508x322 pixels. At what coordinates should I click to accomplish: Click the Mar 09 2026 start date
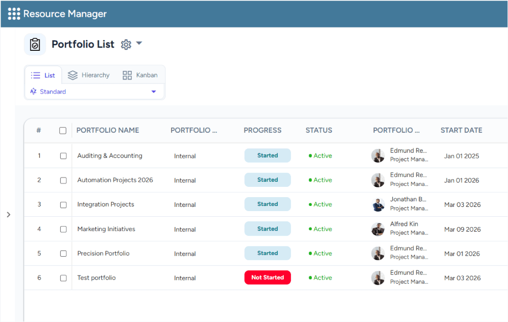(x=462, y=229)
